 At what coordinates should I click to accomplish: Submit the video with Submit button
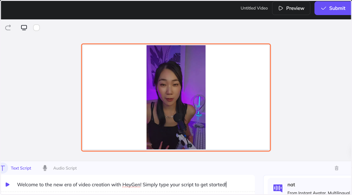333,8
